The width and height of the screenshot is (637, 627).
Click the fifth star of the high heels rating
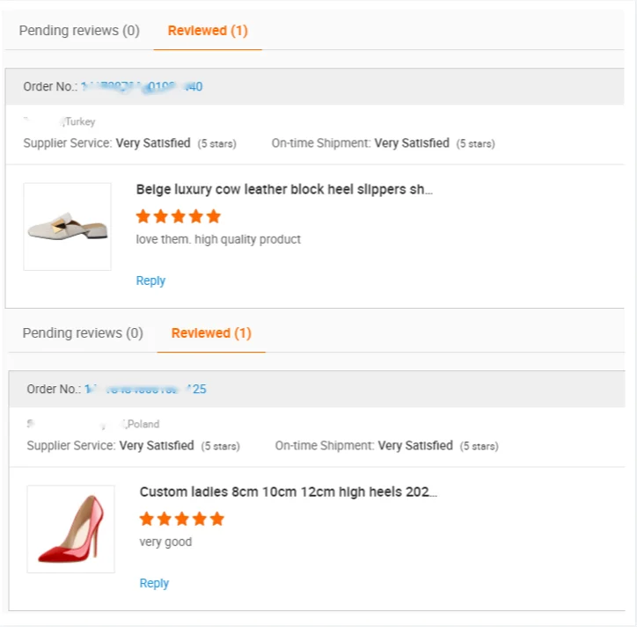click(x=216, y=519)
